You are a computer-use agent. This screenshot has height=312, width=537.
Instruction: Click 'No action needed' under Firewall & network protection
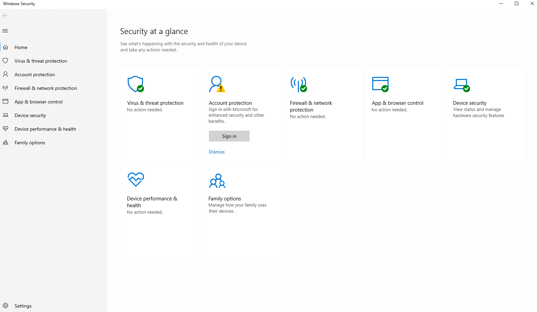pos(308,117)
